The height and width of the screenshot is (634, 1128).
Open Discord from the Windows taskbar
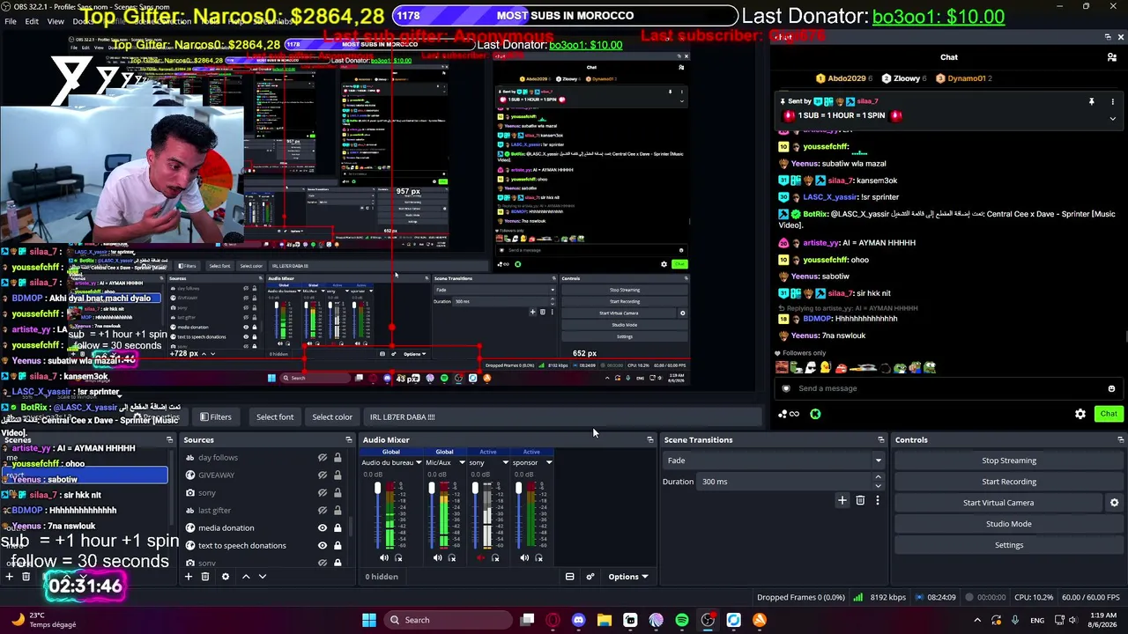pyautogui.click(x=578, y=620)
